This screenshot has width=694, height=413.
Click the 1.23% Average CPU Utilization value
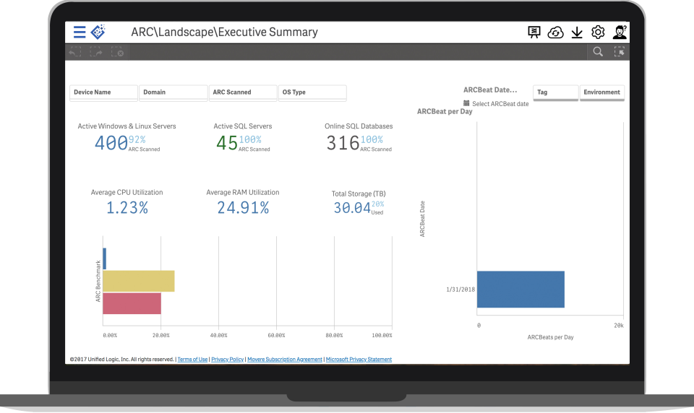click(127, 207)
